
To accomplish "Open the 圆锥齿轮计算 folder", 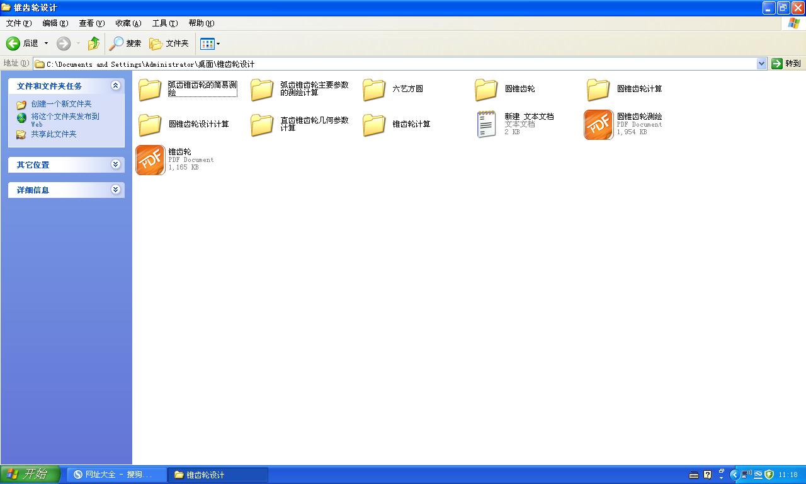I will tap(598, 89).
